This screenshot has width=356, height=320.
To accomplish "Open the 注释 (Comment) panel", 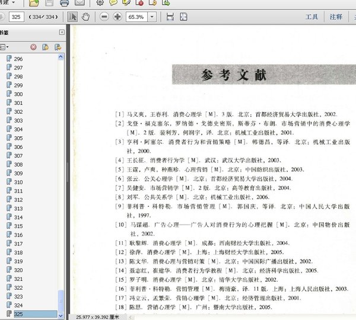I will tap(335, 17).
